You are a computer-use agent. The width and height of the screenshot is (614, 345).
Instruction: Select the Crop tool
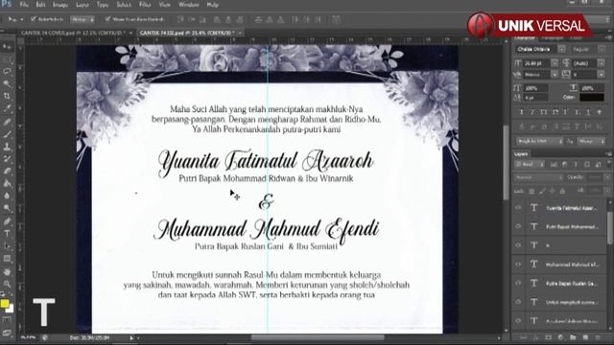(x=7, y=96)
